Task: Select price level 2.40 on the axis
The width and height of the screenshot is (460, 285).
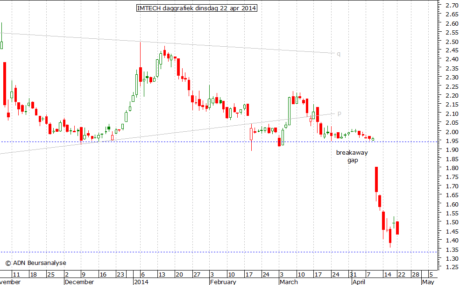Action: 452,59
